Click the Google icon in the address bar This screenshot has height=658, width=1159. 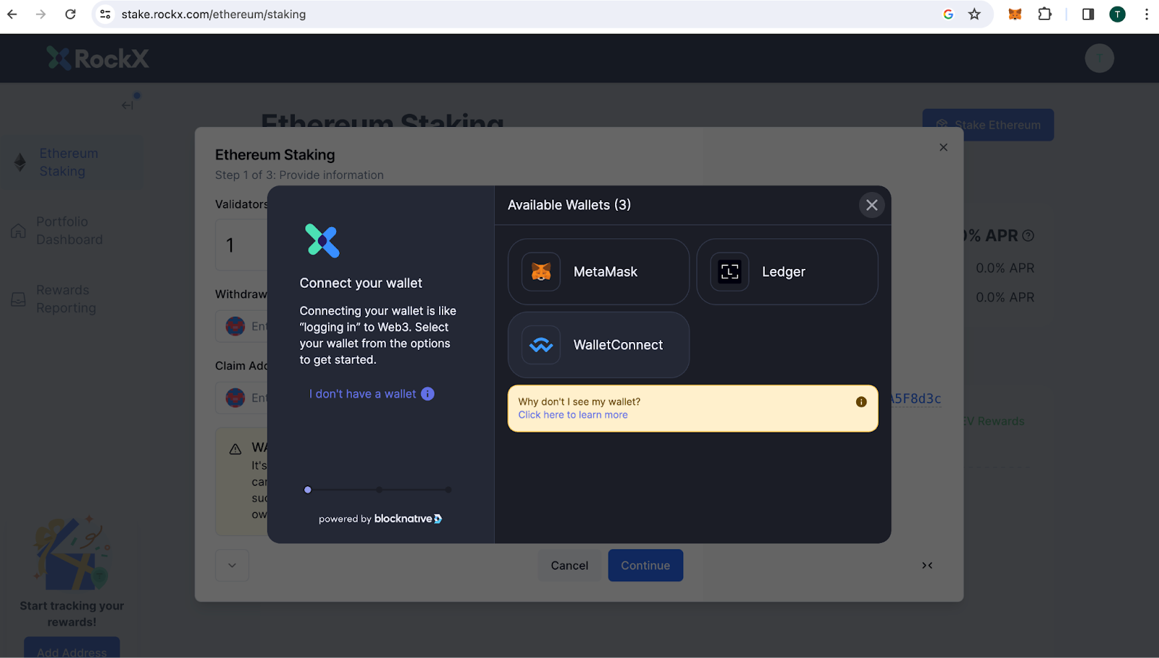[x=947, y=14]
